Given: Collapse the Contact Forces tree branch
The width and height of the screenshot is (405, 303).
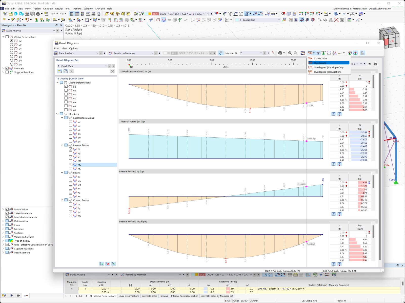Looking at the screenshot, I should (x=62, y=200).
